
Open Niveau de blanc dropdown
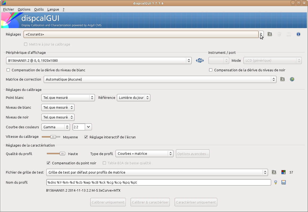[x=58, y=107]
